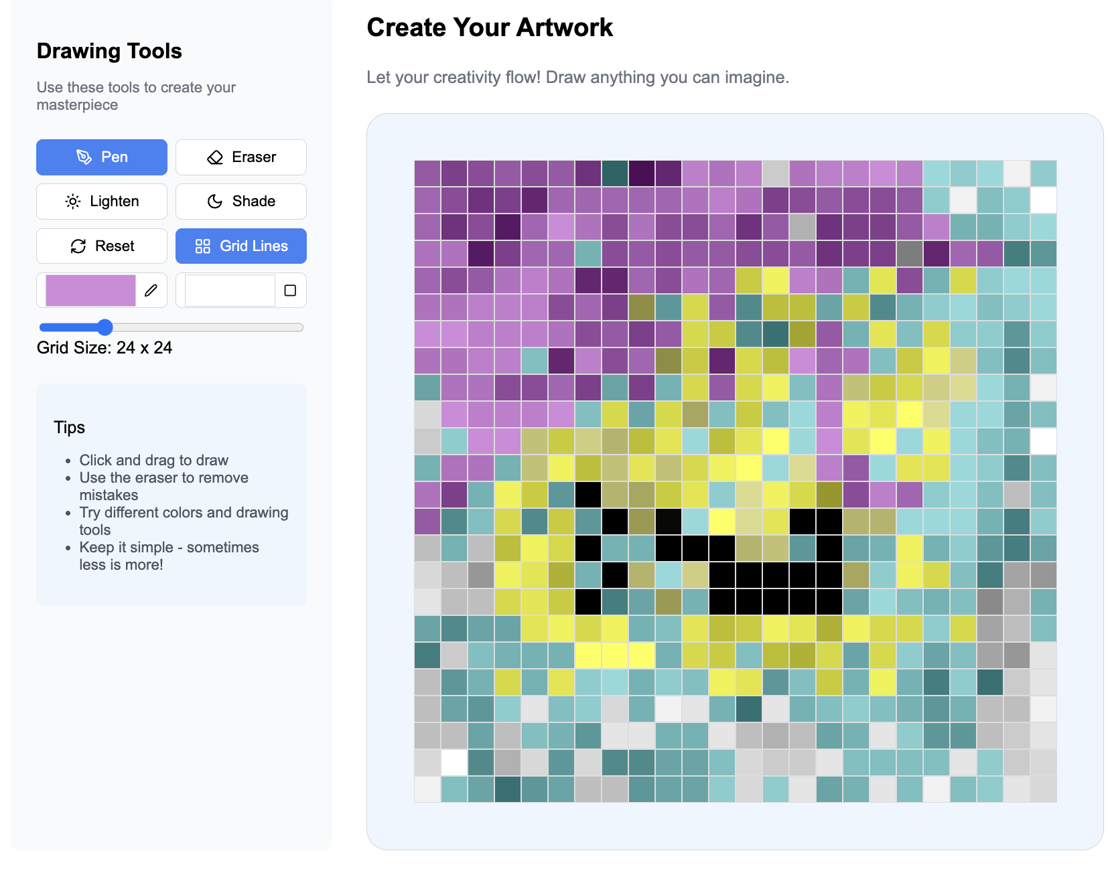The width and height of the screenshot is (1108, 869).
Task: Select the Pen drawing tool
Action: pyautogui.click(x=102, y=157)
